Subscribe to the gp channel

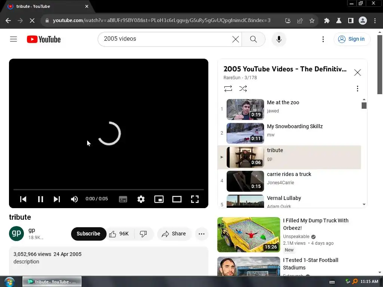point(88,234)
